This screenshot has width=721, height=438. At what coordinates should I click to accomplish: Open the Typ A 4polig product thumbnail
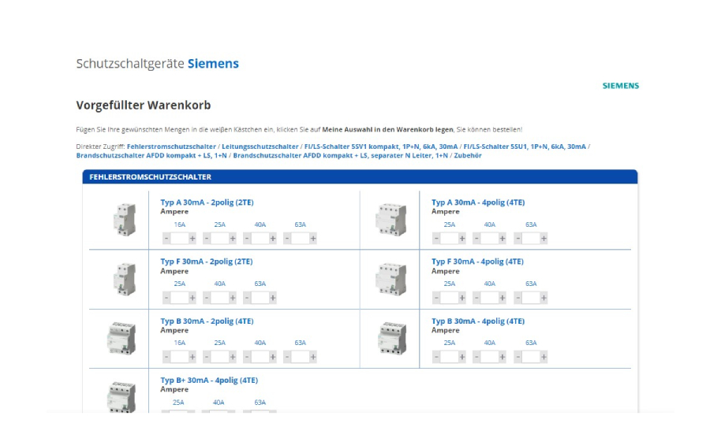pyautogui.click(x=390, y=220)
